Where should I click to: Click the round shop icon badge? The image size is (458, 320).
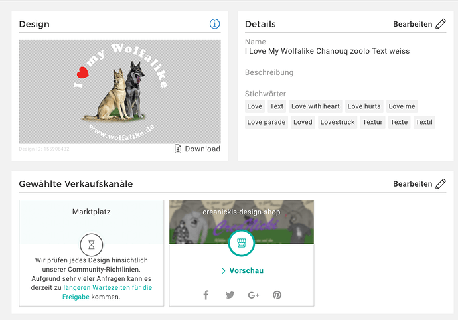242,243
